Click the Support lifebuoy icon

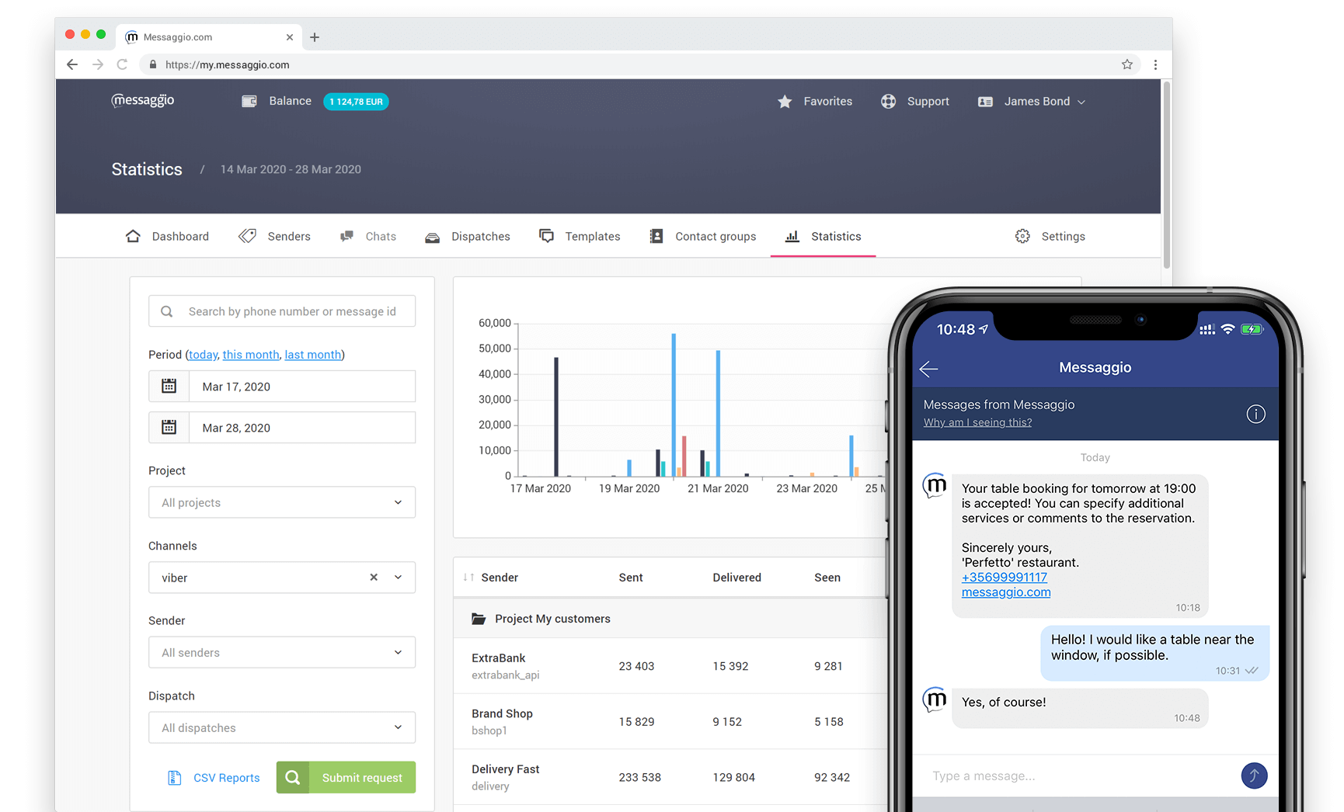(x=888, y=101)
